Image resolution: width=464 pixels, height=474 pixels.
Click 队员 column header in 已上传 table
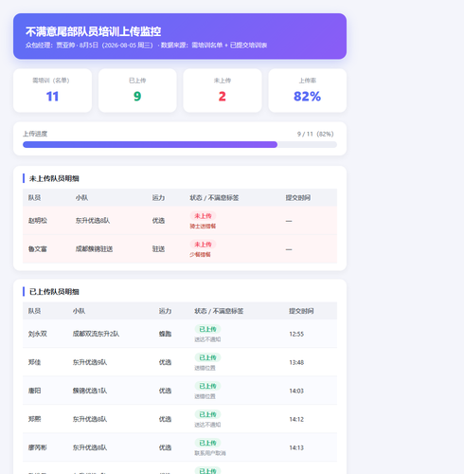tap(34, 311)
